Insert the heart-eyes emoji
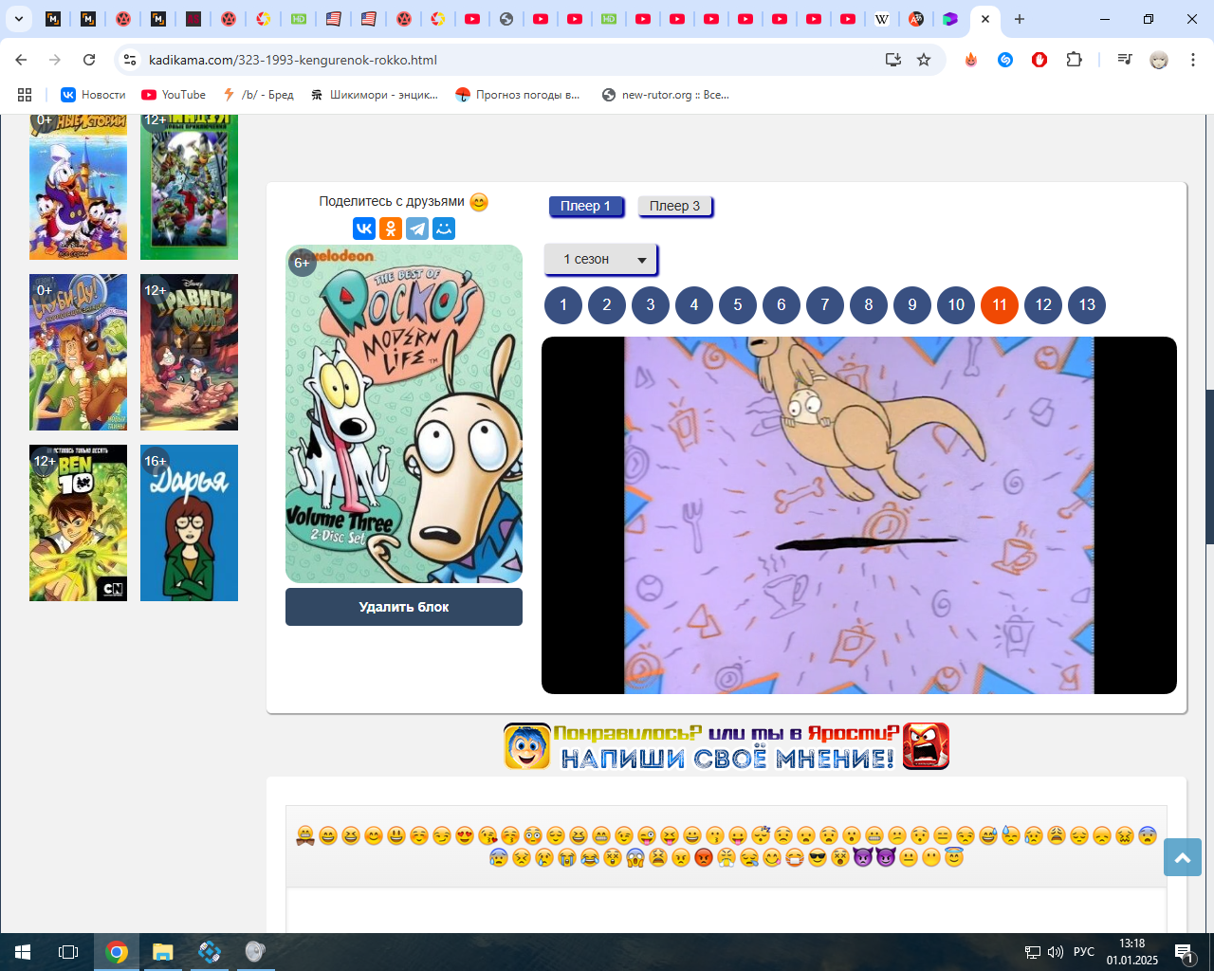The image size is (1214, 971). (465, 835)
